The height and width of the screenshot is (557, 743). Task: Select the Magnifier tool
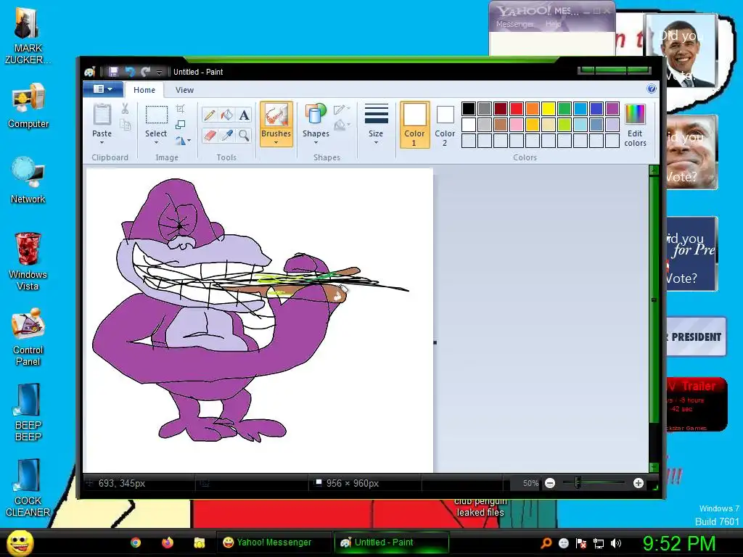pos(244,136)
